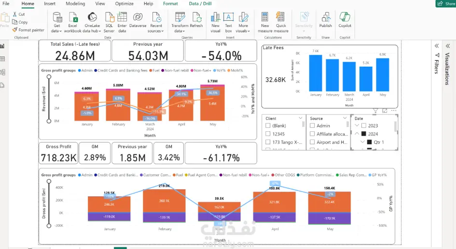The height and width of the screenshot is (249, 456).
Task: Create a New measure
Action: [x=264, y=17]
